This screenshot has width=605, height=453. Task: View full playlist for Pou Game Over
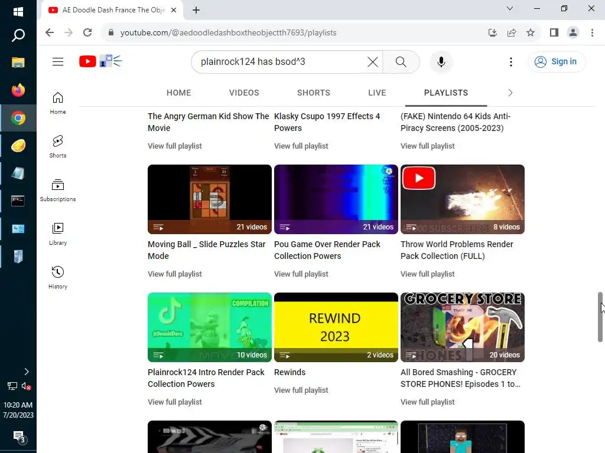(x=301, y=274)
